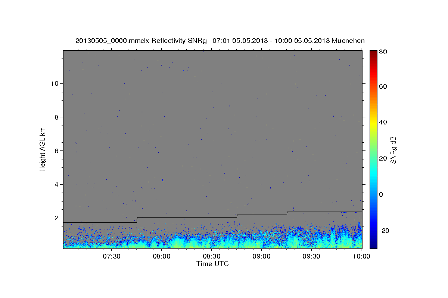Click the 'Time UTC' axis label
This screenshot has width=448, height=298.
pos(212,264)
